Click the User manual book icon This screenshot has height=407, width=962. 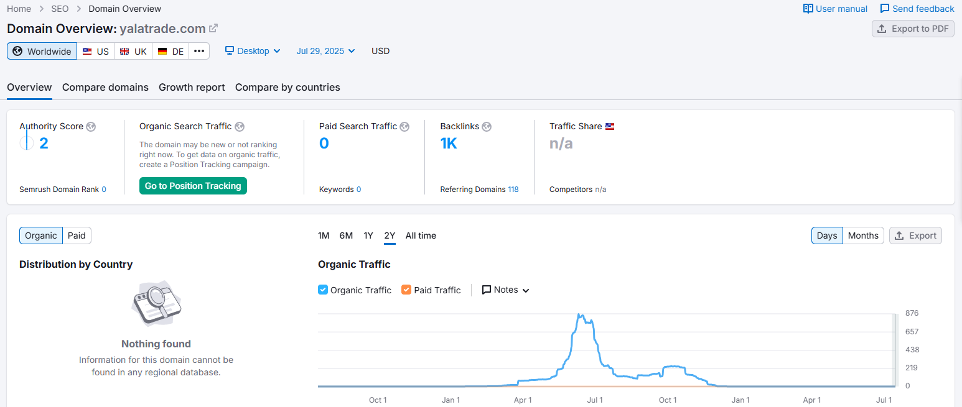point(808,9)
